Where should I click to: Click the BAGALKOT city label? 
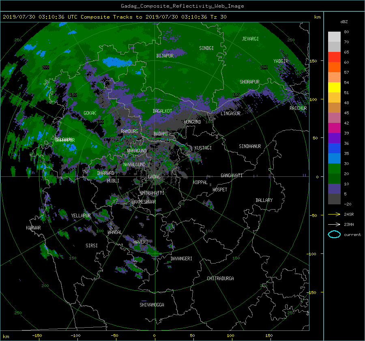[x=162, y=111]
